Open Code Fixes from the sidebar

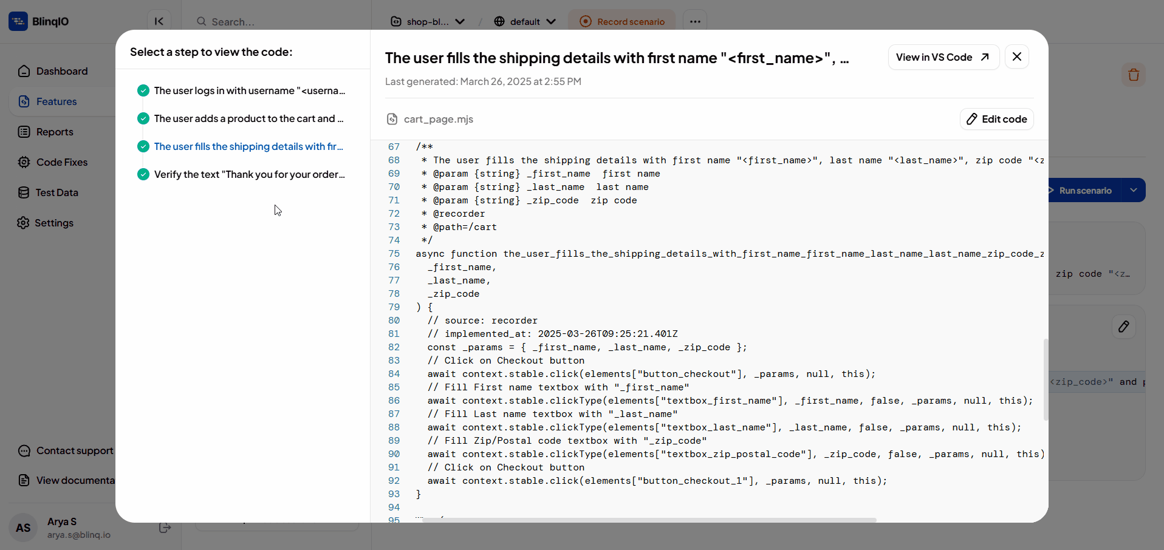pos(62,162)
